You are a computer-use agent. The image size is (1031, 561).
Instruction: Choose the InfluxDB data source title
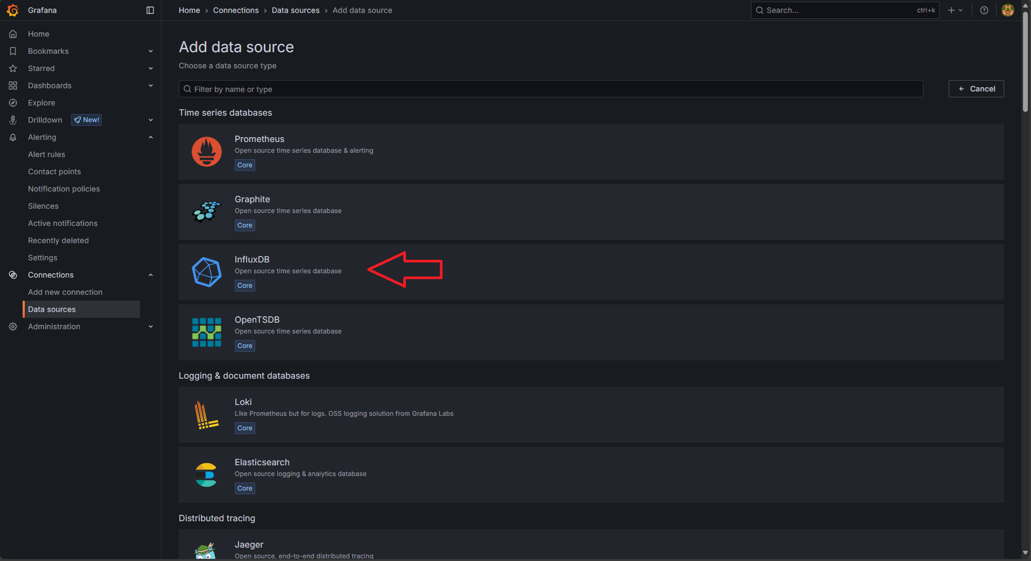tap(252, 259)
